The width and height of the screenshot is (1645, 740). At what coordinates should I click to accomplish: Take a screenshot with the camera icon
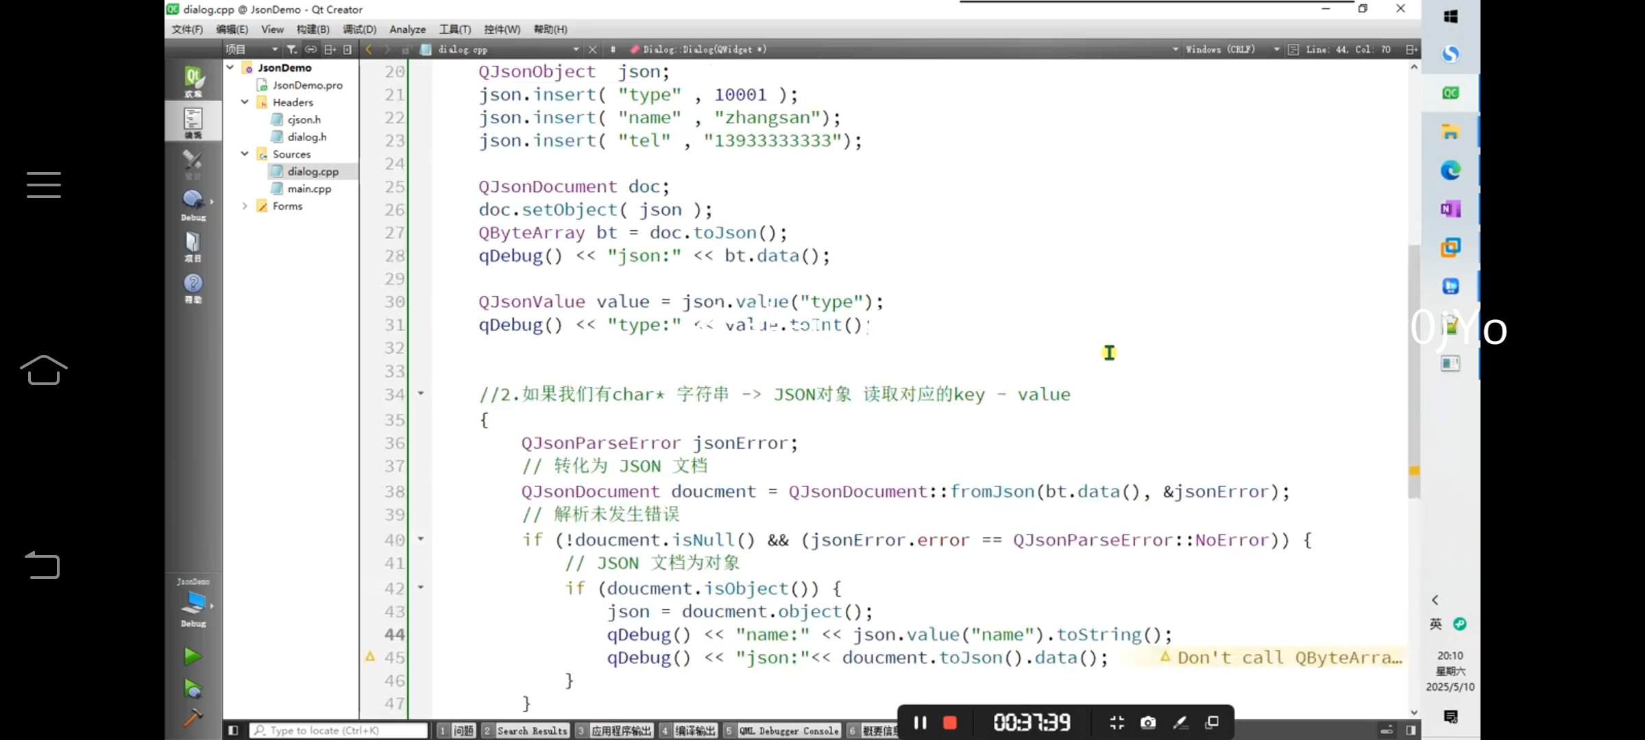[x=1148, y=723]
